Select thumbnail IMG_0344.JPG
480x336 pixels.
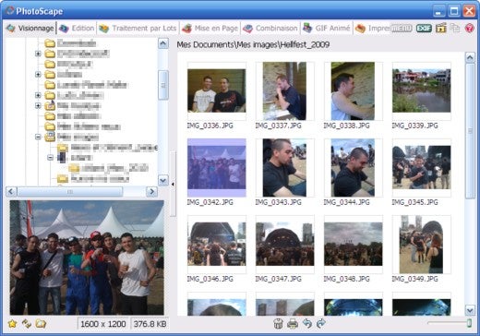354,168
